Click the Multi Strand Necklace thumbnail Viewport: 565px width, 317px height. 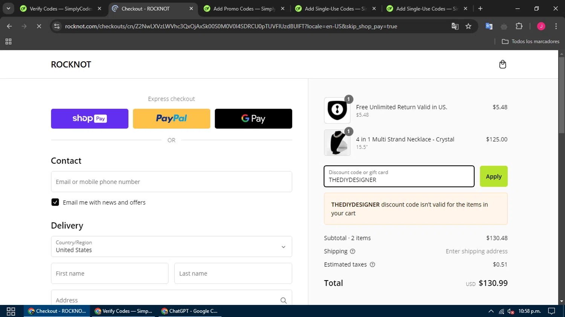click(x=337, y=143)
